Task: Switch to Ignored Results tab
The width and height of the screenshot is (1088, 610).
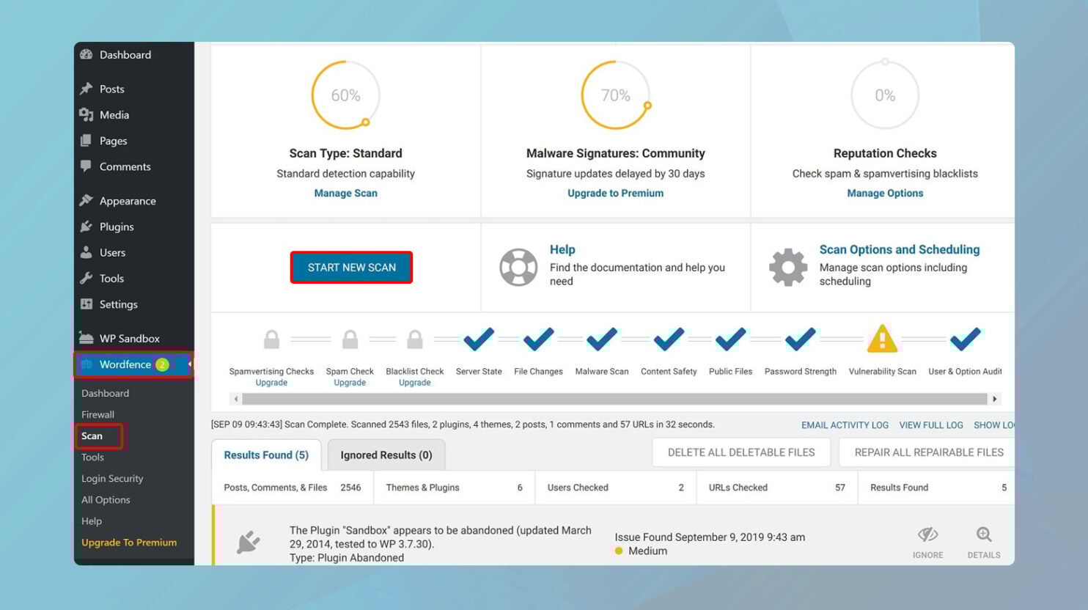Action: click(x=386, y=455)
